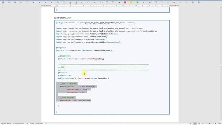Click the new Person() statement line
This screenshot has width=222, height=125.
pyautogui.click(x=78, y=86)
